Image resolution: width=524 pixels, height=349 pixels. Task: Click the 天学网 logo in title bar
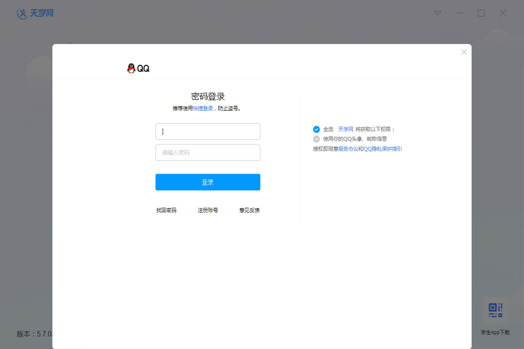coord(35,13)
